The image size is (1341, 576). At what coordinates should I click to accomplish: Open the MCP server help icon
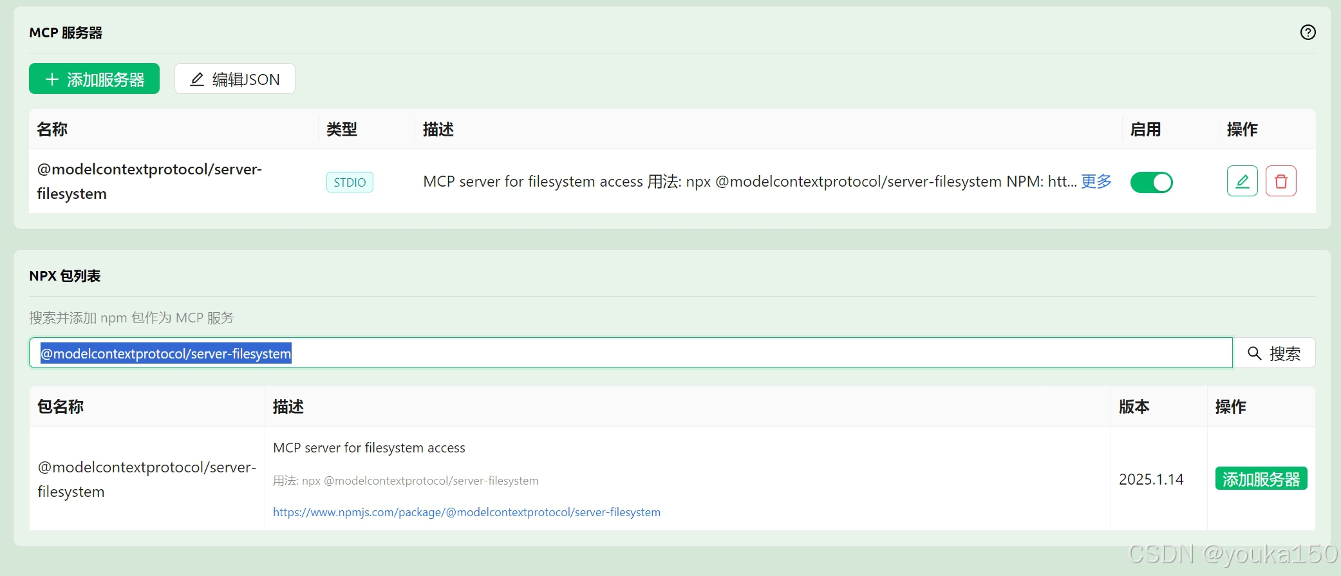pyautogui.click(x=1308, y=32)
